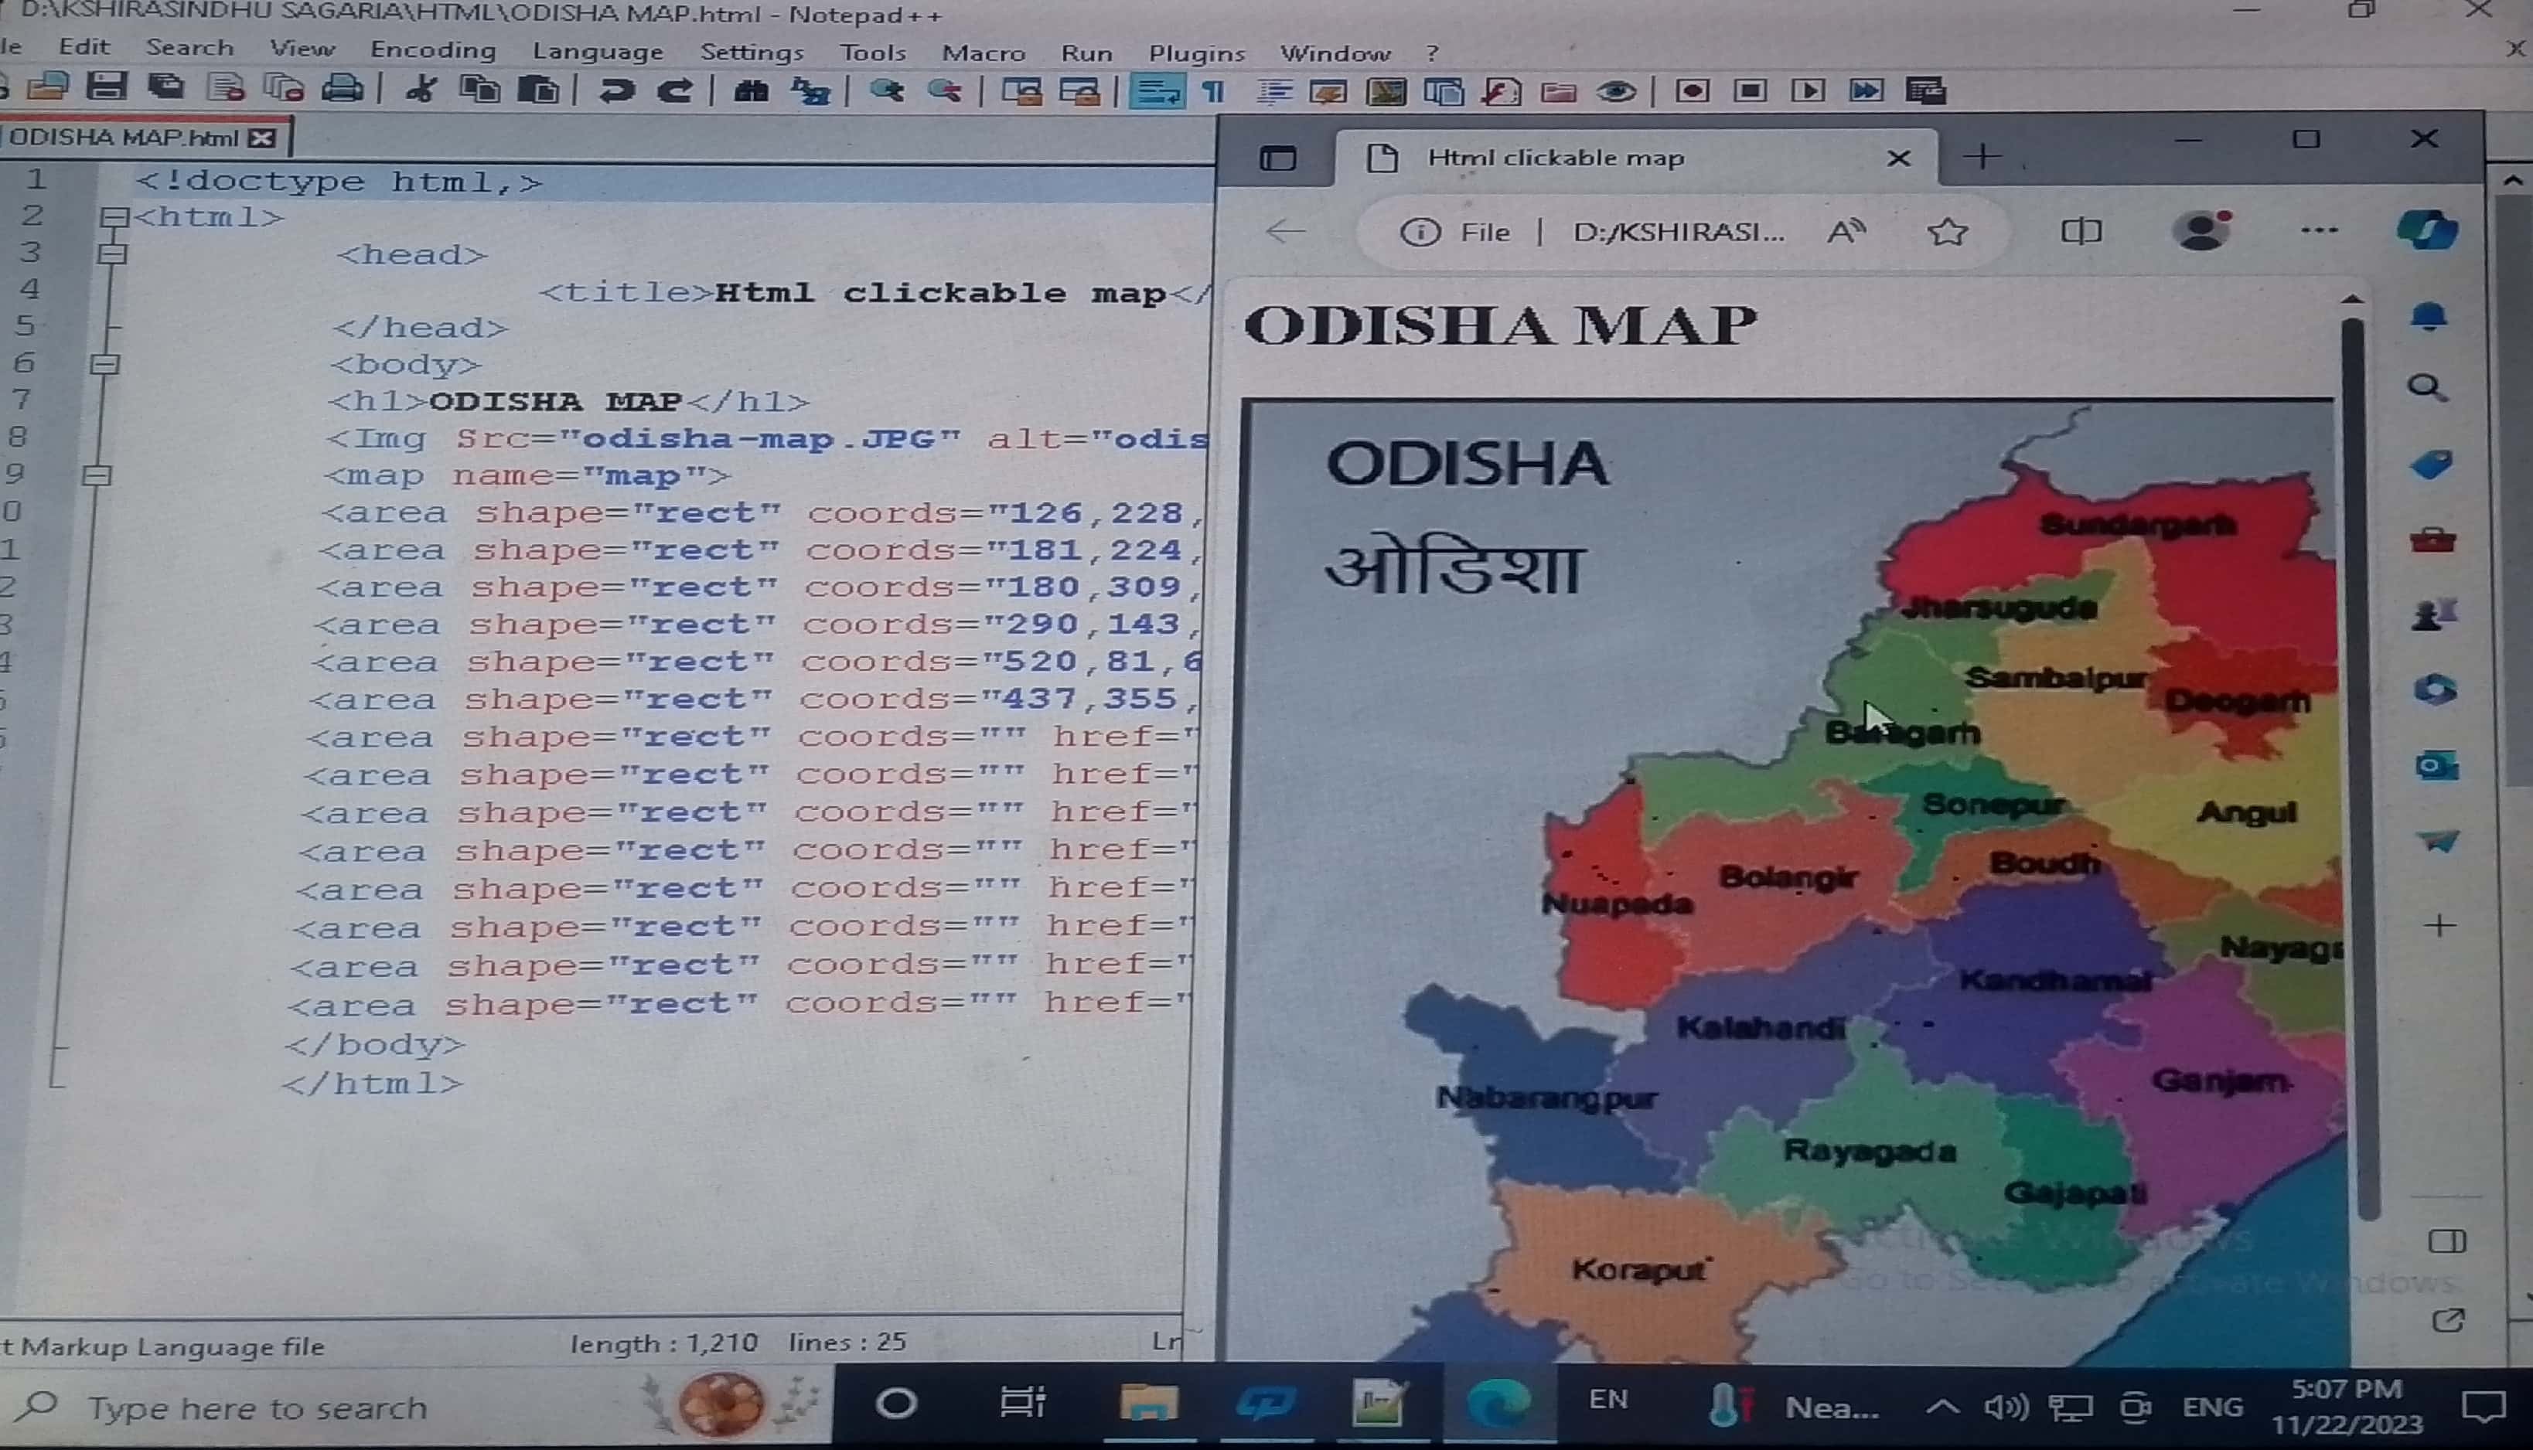Open the Plugins menu
Viewport: 2533px width, 1450px height.
pyautogui.click(x=1196, y=53)
